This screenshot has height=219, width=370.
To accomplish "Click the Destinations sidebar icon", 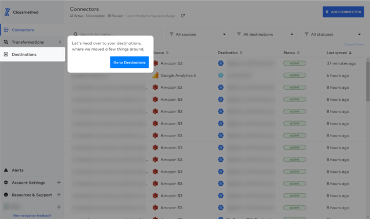I will [6, 54].
